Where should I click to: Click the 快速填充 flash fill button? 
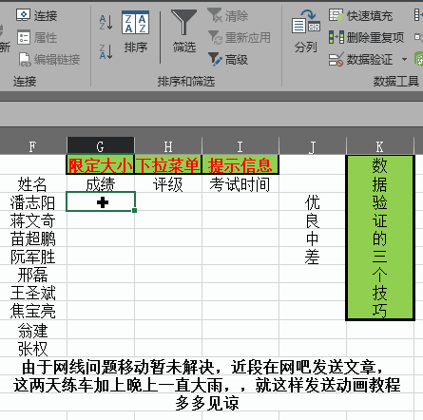click(361, 15)
